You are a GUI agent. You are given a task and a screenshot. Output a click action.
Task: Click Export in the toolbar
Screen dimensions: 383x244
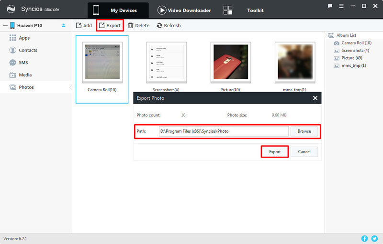click(x=110, y=25)
